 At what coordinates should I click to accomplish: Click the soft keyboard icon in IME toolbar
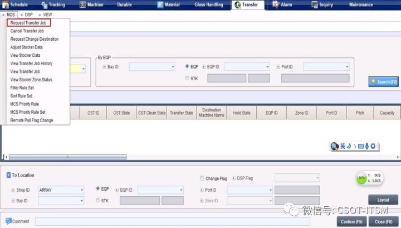[x=360, y=146]
